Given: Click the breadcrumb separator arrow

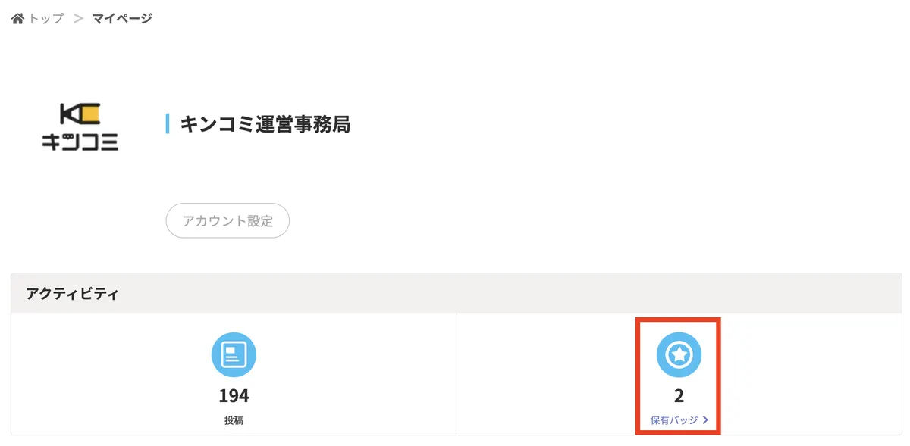Looking at the screenshot, I should pos(78,18).
